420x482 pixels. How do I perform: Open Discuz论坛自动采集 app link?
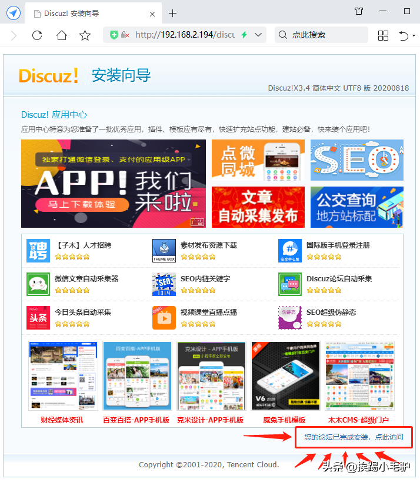tap(339, 279)
